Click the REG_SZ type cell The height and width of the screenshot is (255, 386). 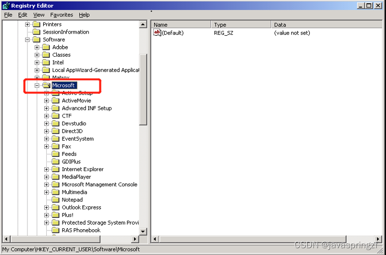(x=224, y=33)
